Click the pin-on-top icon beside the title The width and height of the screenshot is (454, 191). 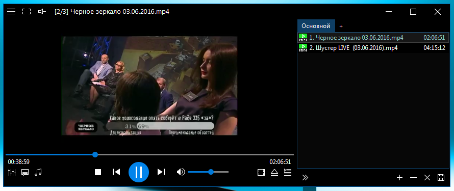click(42, 12)
